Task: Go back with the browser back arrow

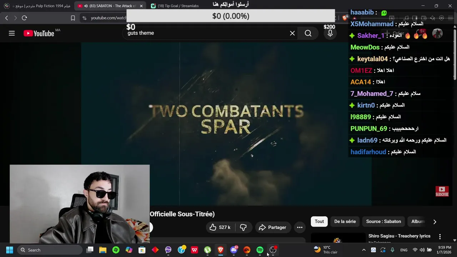Action: click(x=6, y=18)
